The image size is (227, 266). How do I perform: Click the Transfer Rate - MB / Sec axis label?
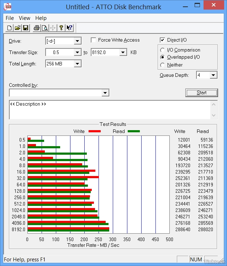coord(93,245)
